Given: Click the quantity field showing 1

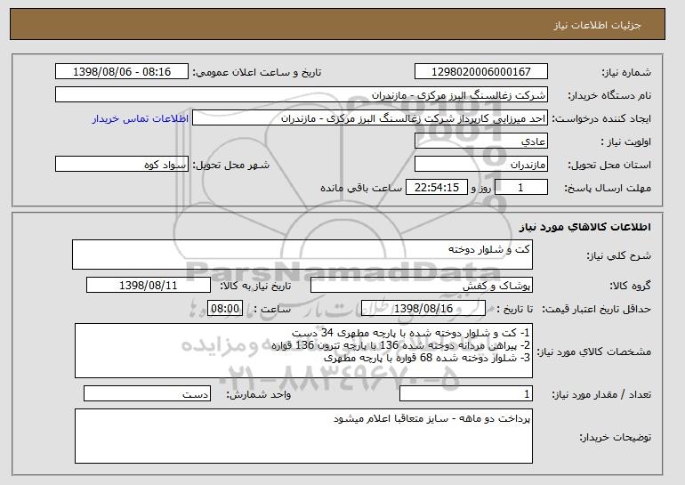Looking at the screenshot, I should point(466,393).
